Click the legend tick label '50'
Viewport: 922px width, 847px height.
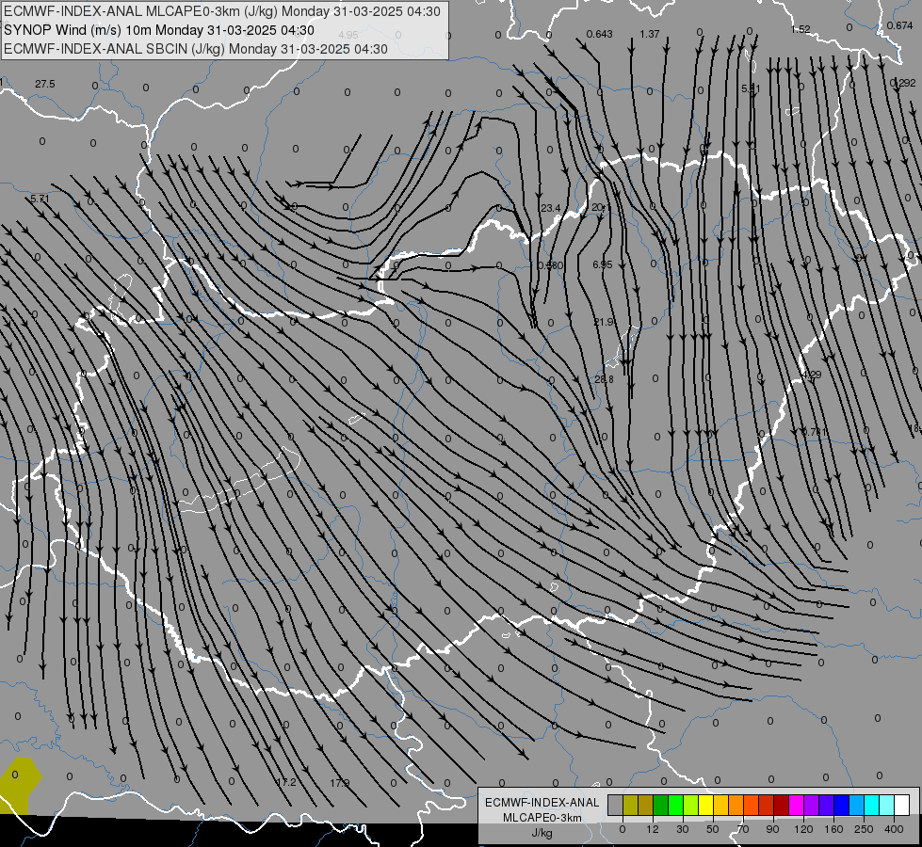(713, 829)
